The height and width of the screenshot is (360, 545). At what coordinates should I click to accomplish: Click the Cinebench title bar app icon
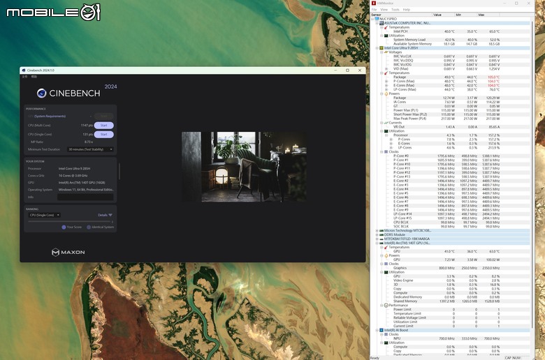tap(24, 70)
